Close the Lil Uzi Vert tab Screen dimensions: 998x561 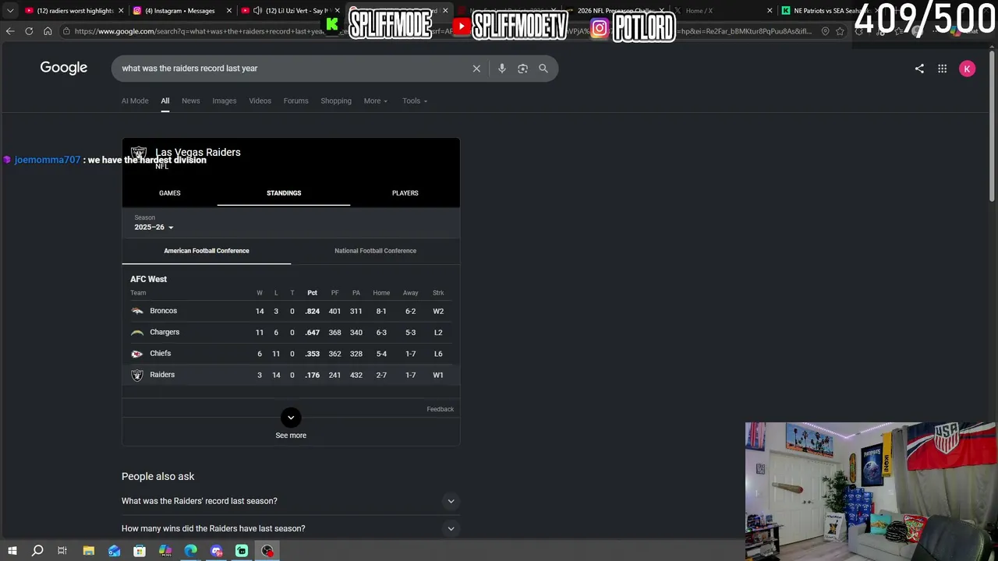pyautogui.click(x=337, y=11)
